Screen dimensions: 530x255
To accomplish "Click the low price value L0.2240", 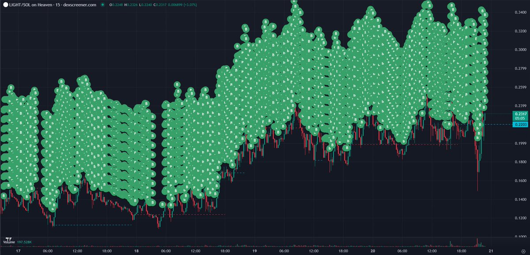I will tap(146, 4).
